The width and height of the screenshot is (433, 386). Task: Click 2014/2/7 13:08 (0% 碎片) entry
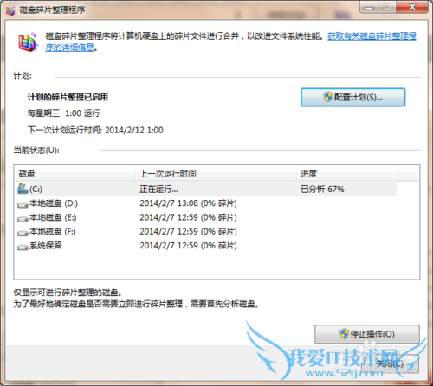(188, 203)
